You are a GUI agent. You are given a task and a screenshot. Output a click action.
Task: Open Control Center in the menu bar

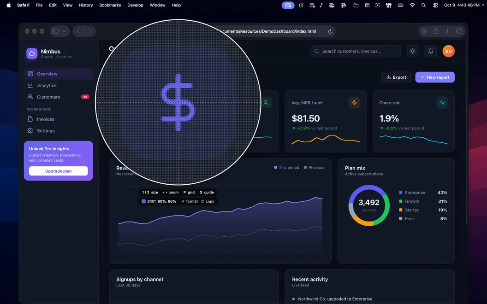pyautogui.click(x=435, y=5)
